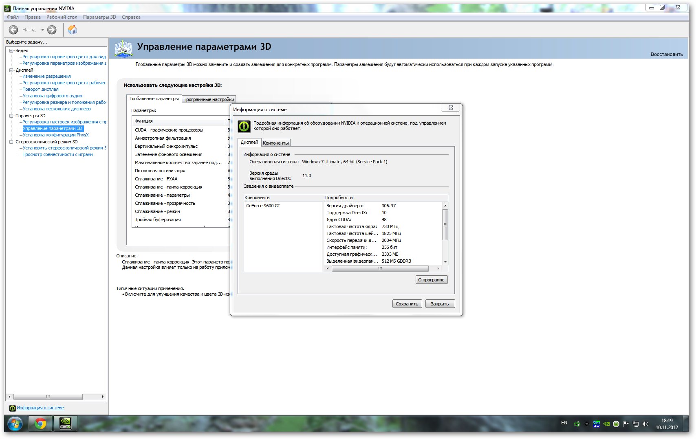Click the Восстановить link
The height and width of the screenshot is (439, 696).
(x=667, y=54)
